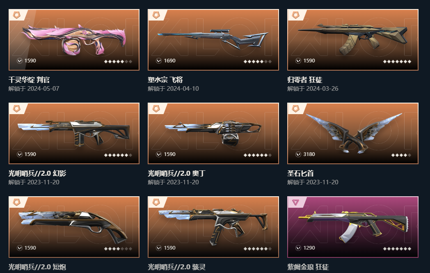The height and width of the screenshot is (273, 430).
Task: Click the 归零者 狂徒 skin title
Action: [305, 80]
